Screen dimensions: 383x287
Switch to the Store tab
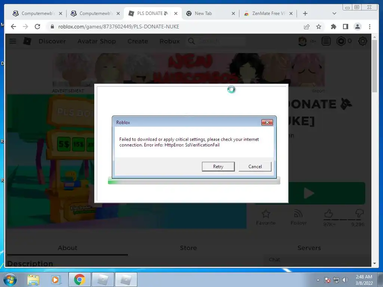[189, 248]
